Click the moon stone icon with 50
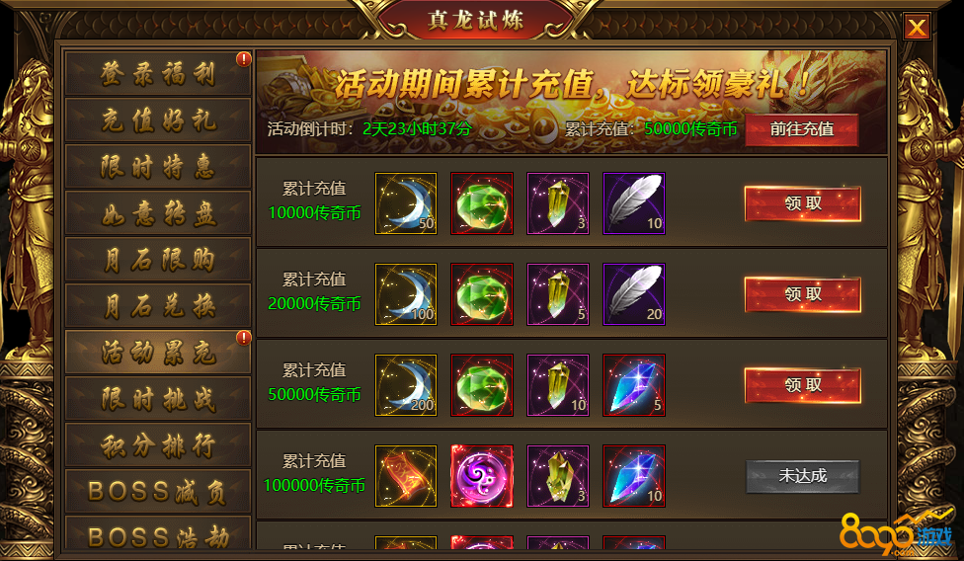 coord(406,203)
